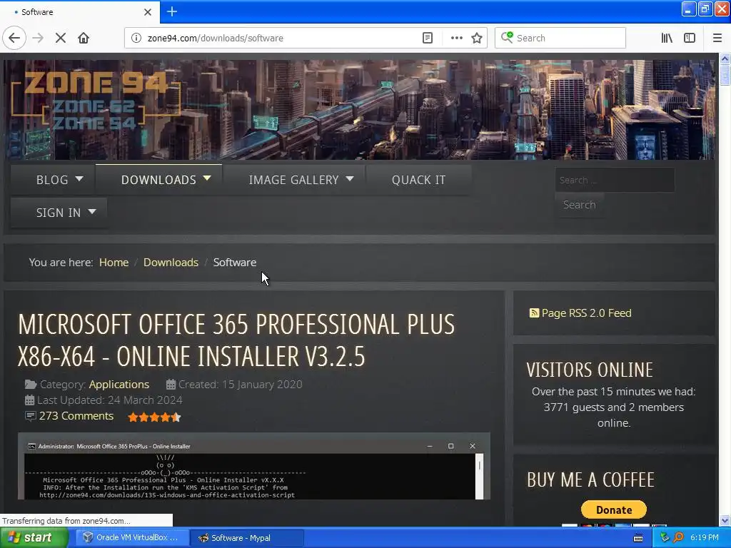Click the comments speech bubble icon
Viewport: 731px width, 548px height.
tap(30, 416)
